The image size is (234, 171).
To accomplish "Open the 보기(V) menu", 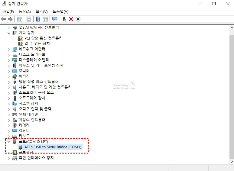I will (42, 11).
